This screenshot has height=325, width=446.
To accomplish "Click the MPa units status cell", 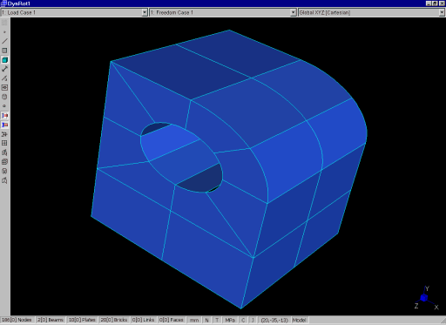I will click(230, 320).
